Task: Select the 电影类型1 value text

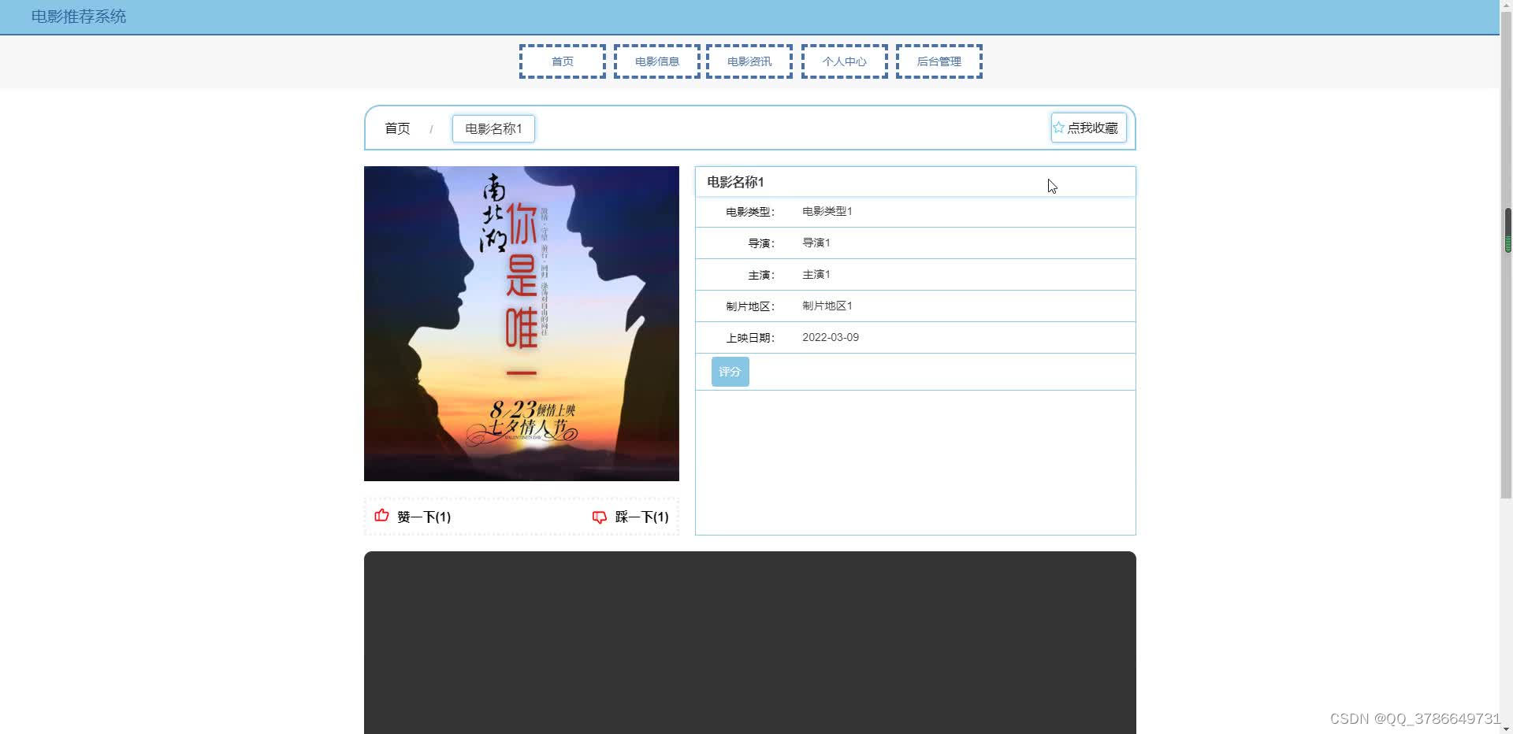Action: pos(827,211)
